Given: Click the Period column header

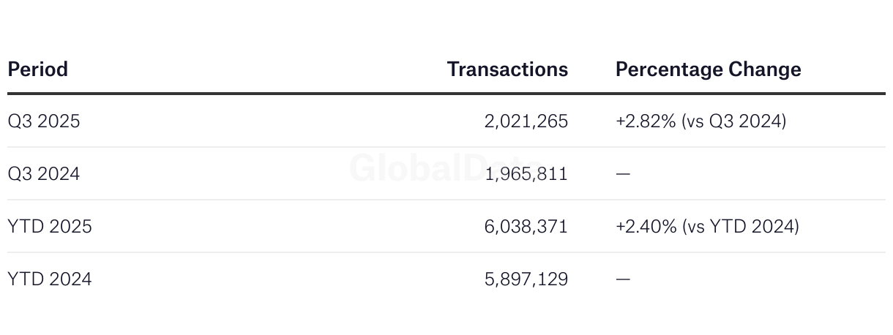Looking at the screenshot, I should pos(38,69).
